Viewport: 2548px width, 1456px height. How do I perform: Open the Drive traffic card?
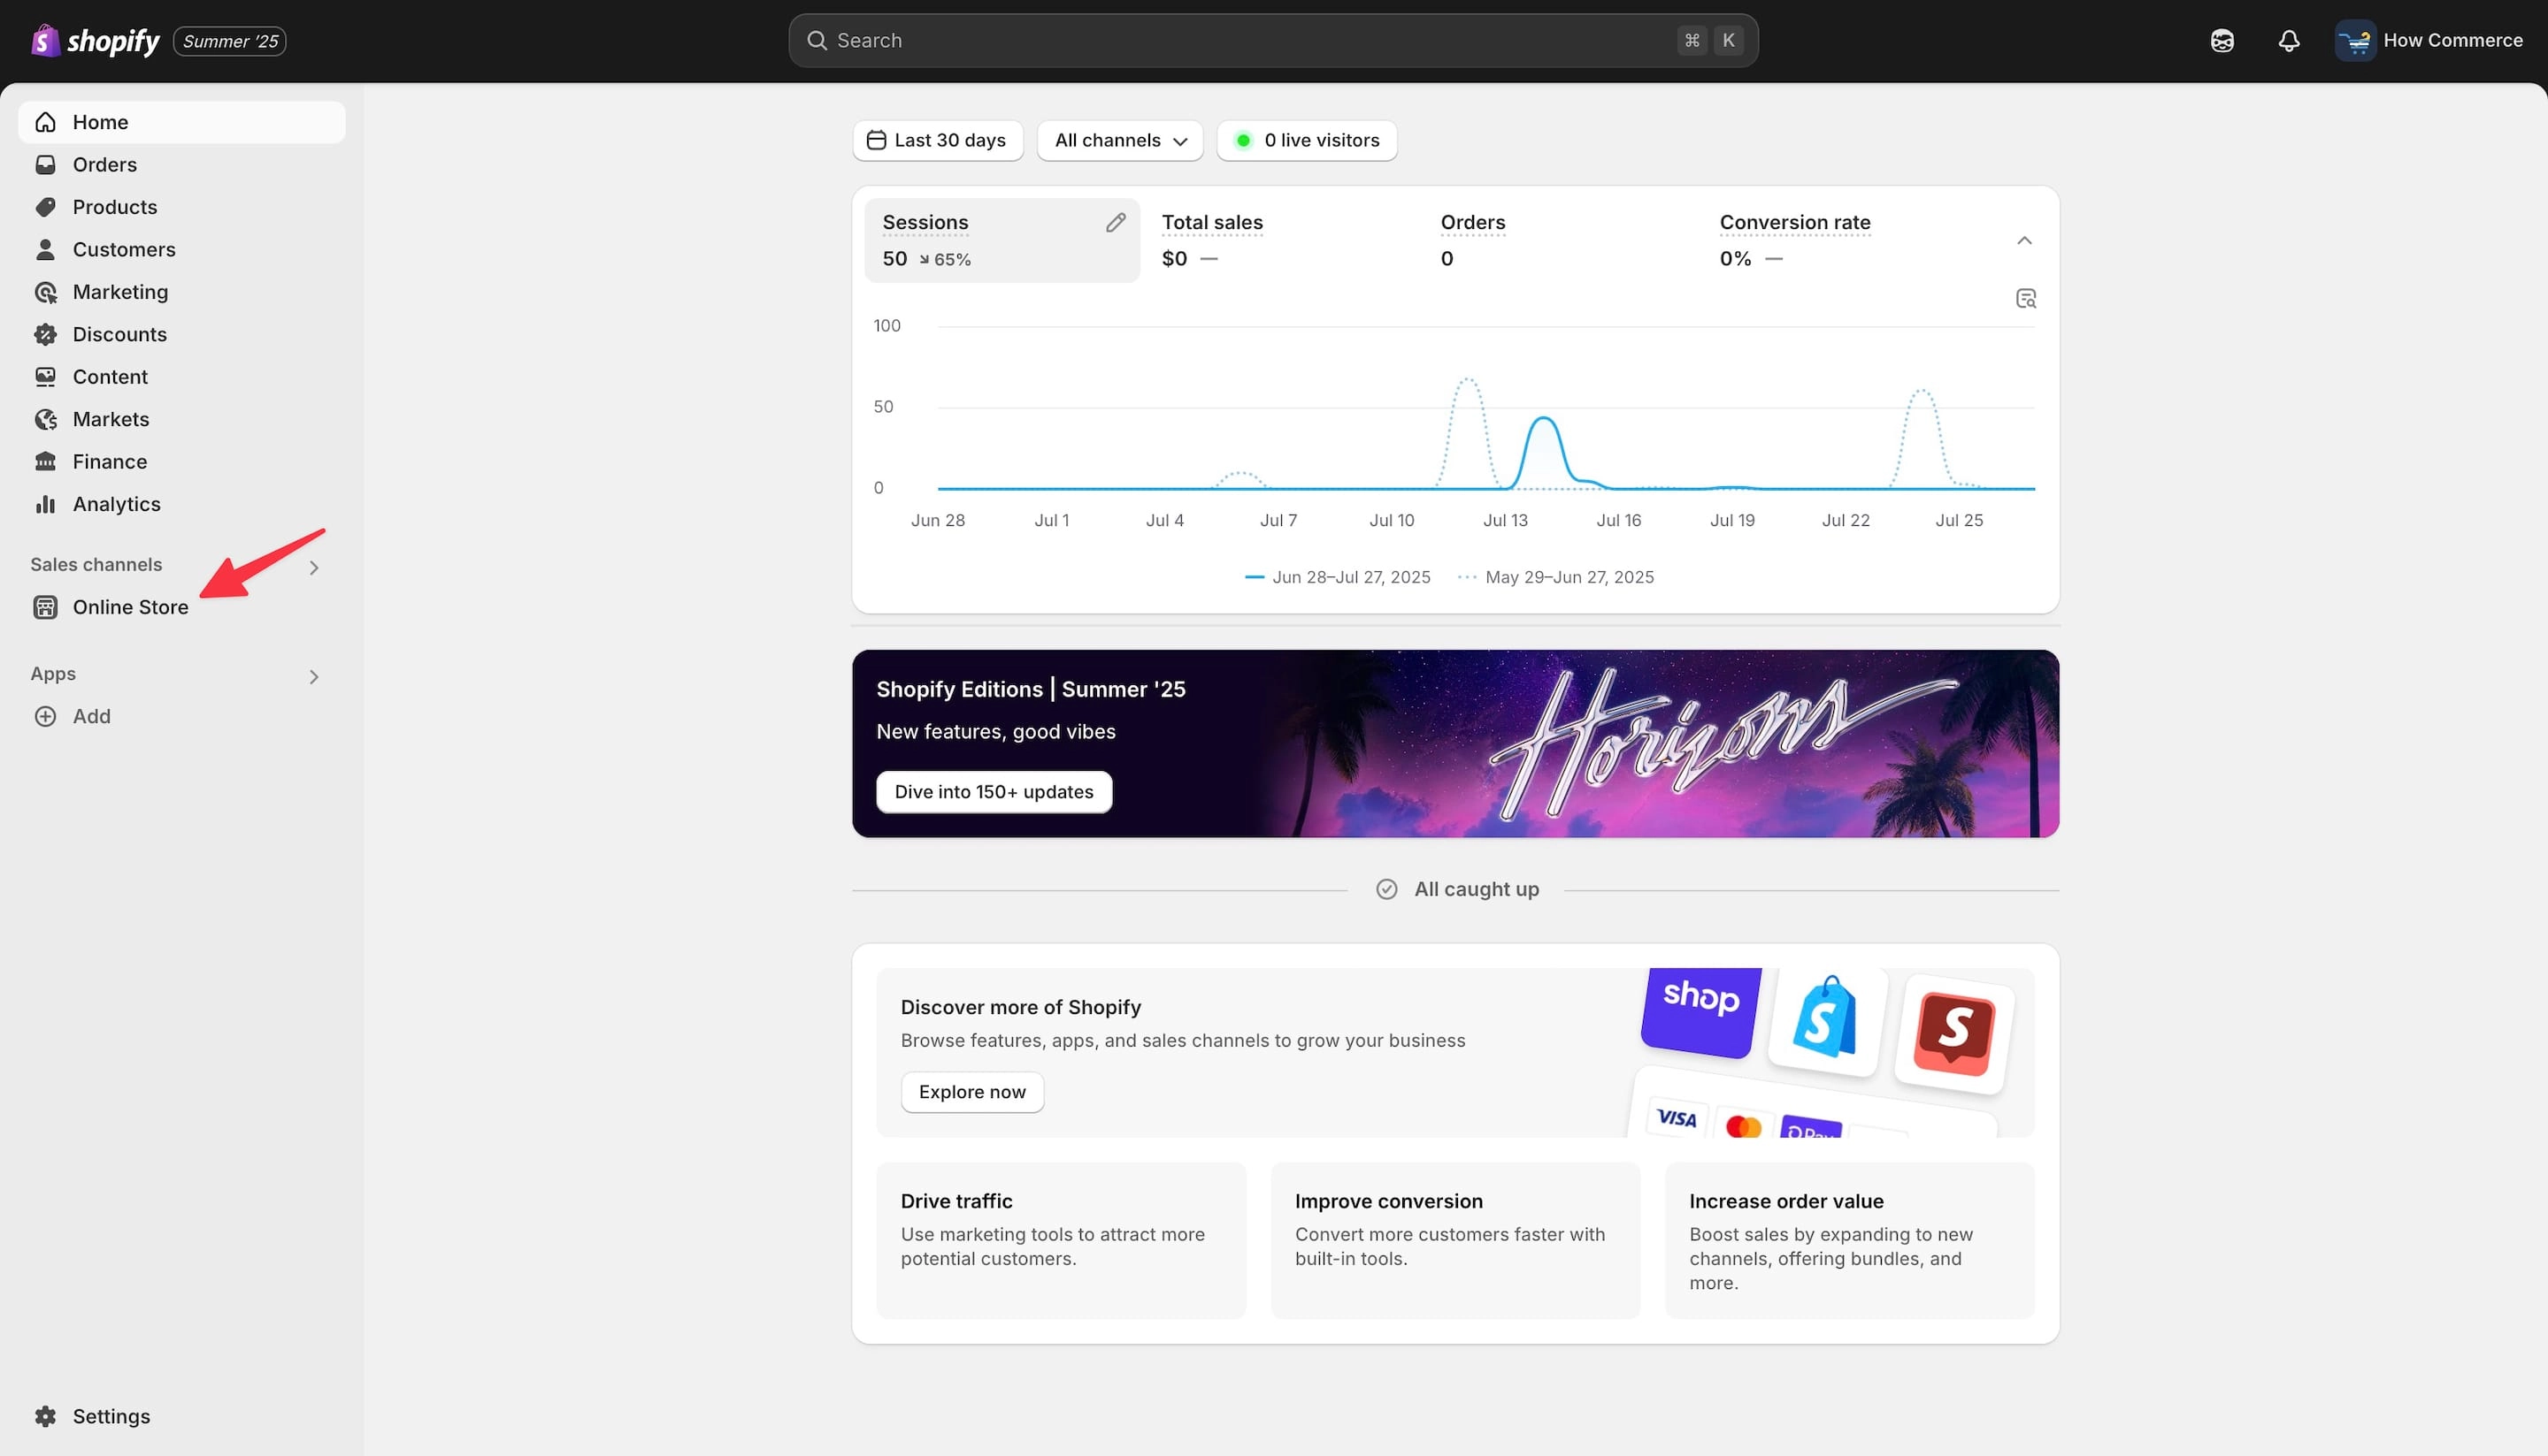click(x=1061, y=1241)
